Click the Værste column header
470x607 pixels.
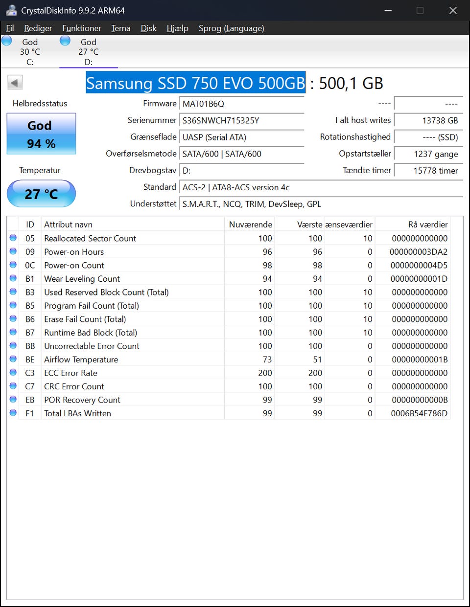point(300,225)
